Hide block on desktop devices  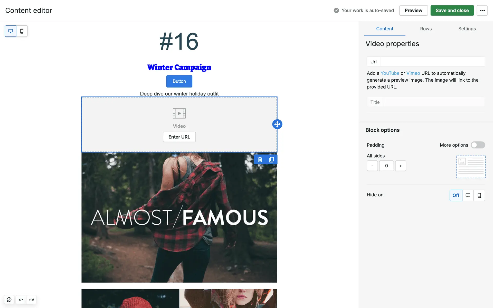click(468, 195)
